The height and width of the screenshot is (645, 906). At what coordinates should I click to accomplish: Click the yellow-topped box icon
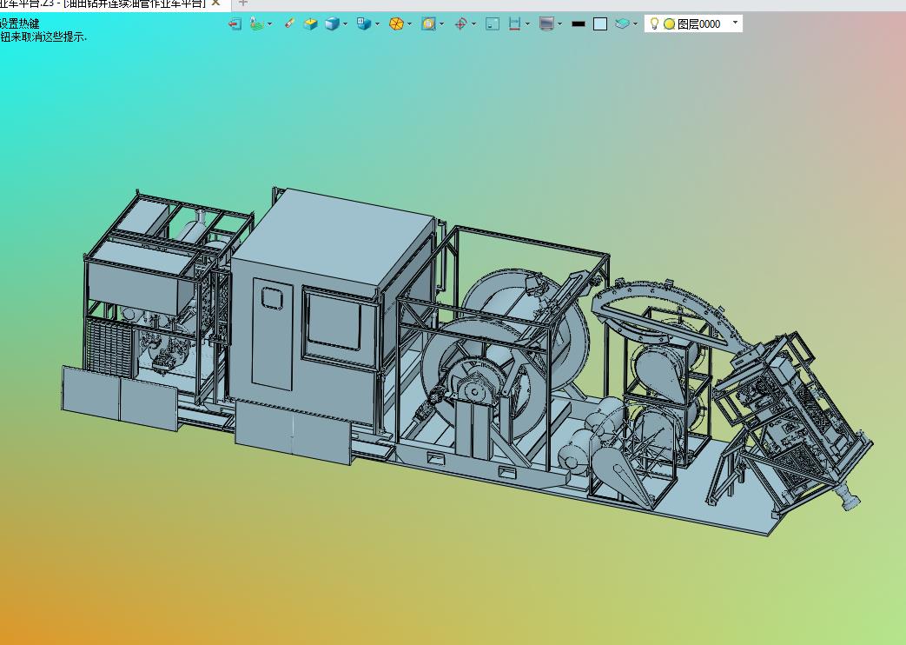click(x=310, y=23)
